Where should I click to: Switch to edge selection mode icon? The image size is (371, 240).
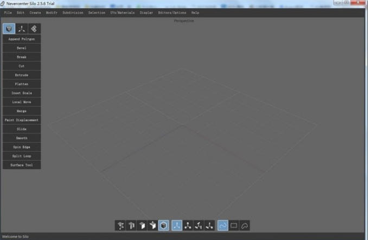point(131,225)
